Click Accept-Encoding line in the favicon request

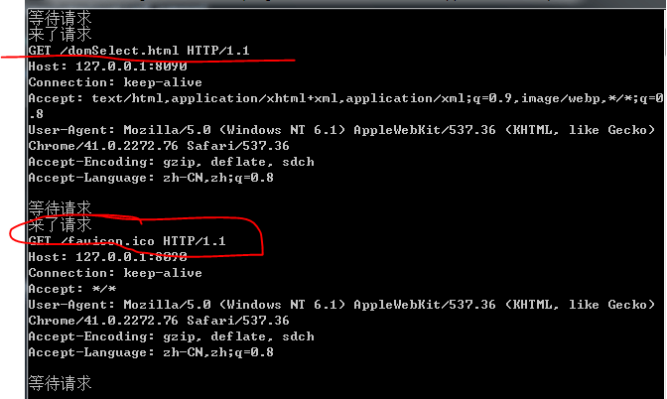pyautogui.click(x=172, y=336)
